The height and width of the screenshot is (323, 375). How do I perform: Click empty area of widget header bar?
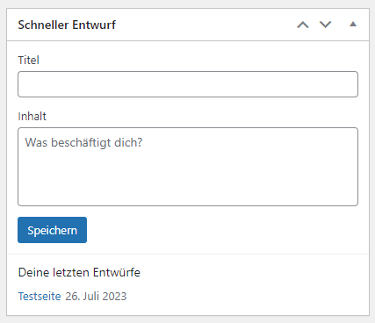[205, 25]
